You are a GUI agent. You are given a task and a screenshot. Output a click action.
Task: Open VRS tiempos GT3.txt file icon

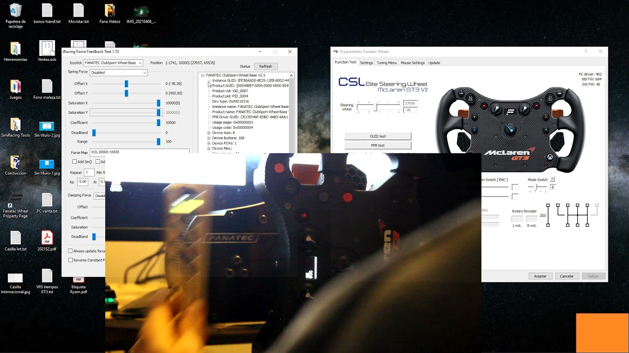[47, 278]
